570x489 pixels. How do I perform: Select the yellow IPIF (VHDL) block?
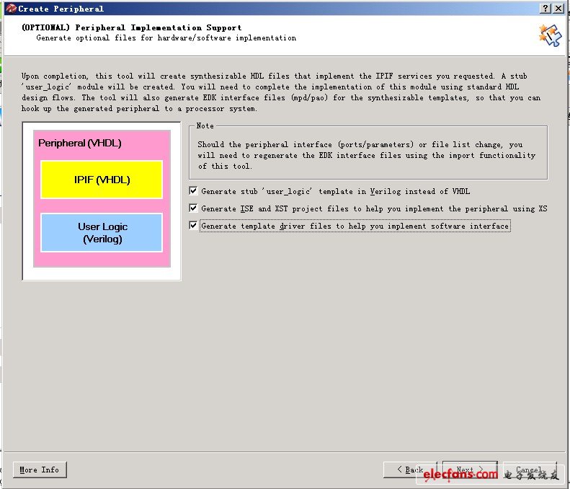[x=102, y=180]
